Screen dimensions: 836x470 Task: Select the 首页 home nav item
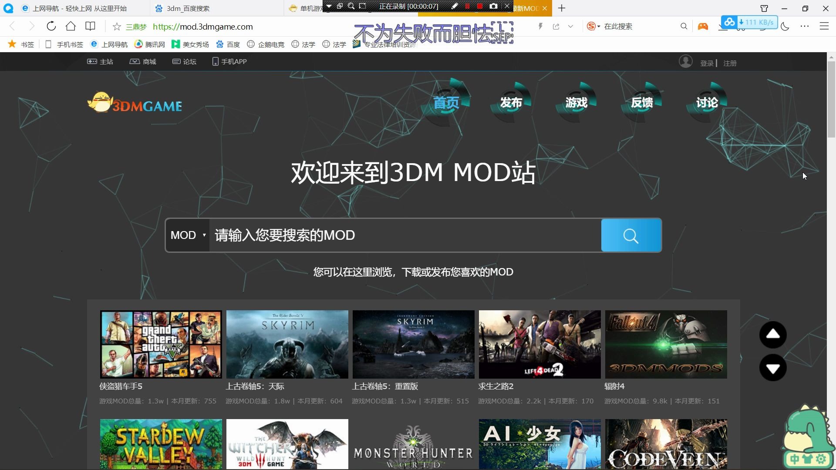[446, 103]
